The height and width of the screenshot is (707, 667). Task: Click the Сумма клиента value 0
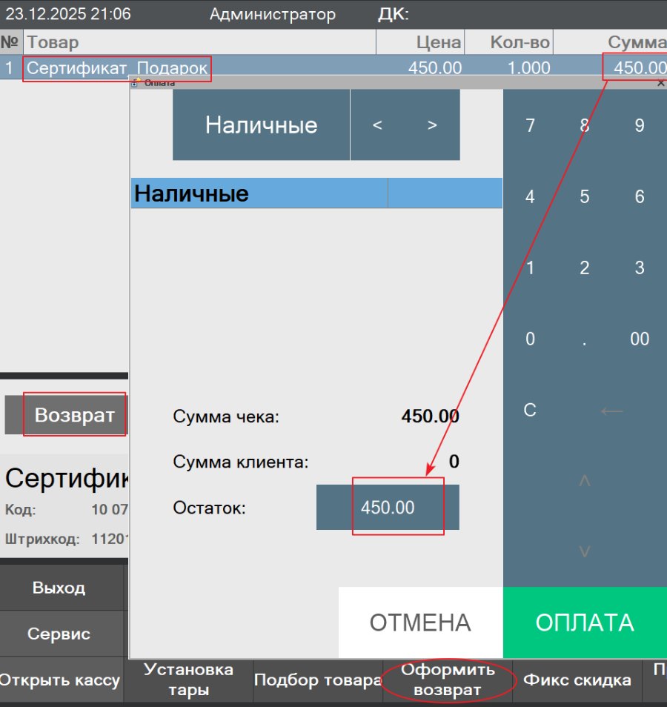pos(454,462)
